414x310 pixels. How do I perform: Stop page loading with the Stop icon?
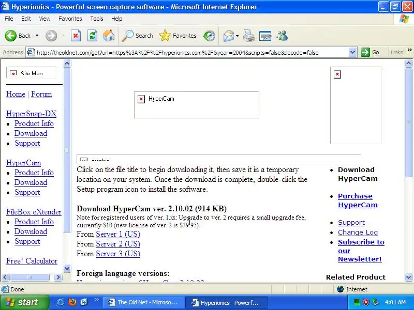point(76,36)
